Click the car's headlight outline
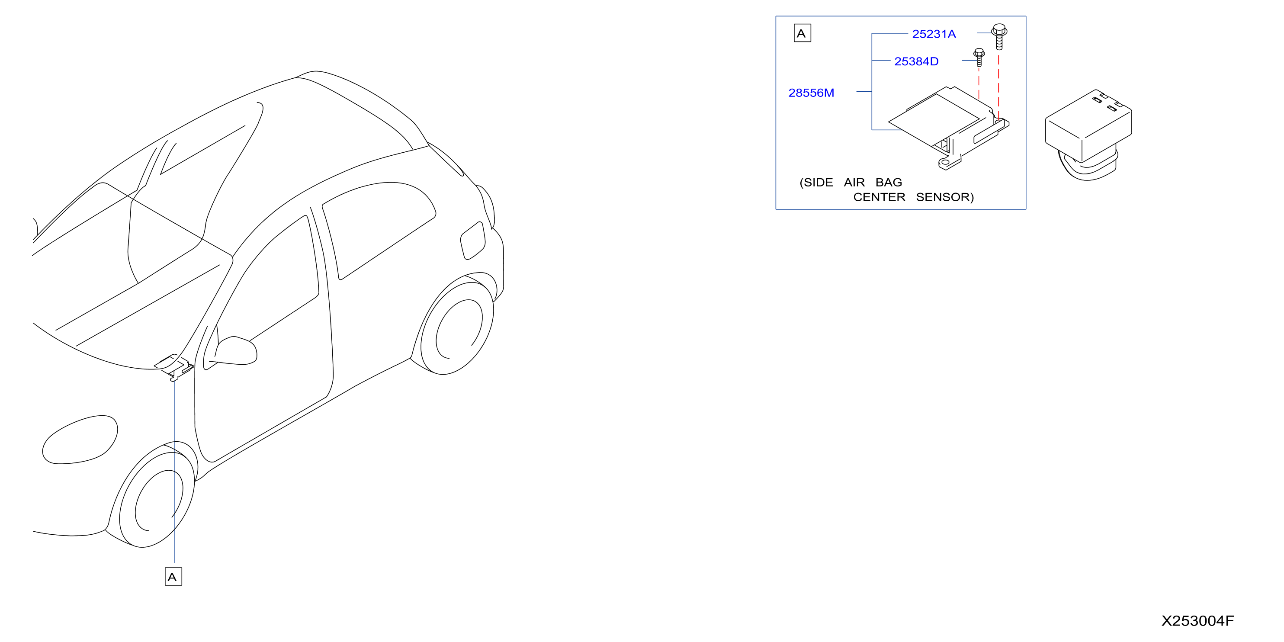1284x642 pixels. pos(80,440)
